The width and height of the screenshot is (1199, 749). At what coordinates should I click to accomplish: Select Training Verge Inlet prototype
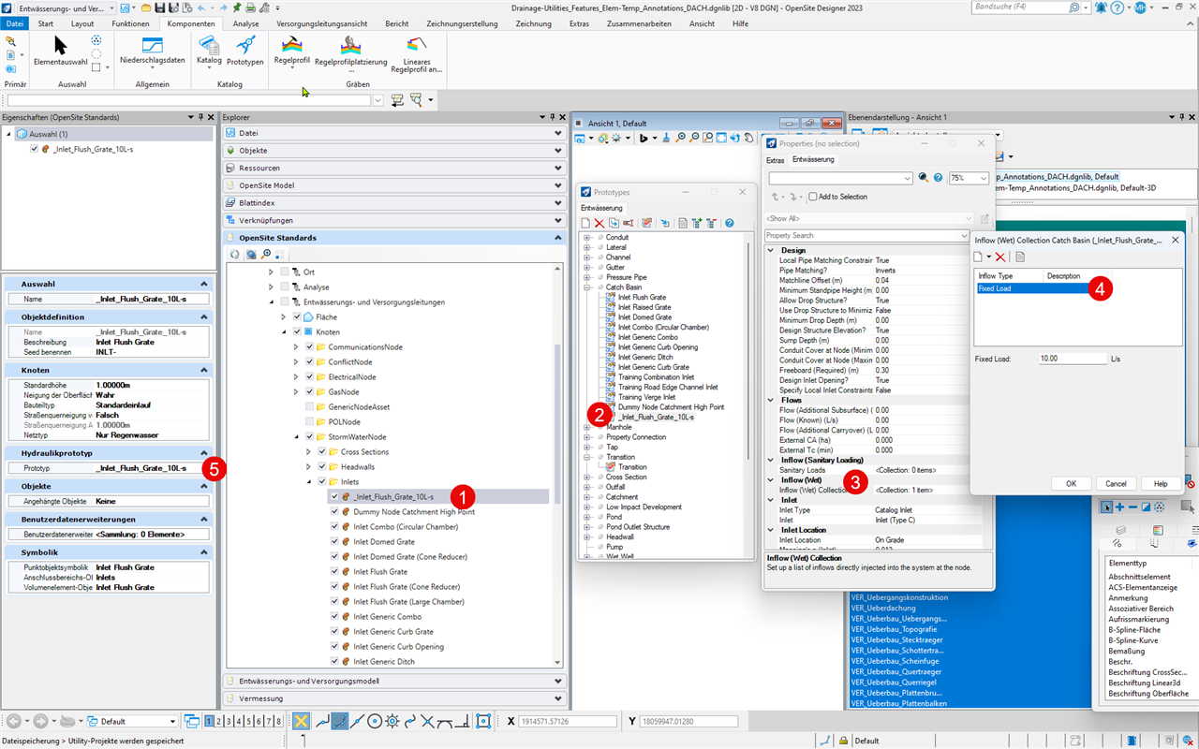click(646, 397)
